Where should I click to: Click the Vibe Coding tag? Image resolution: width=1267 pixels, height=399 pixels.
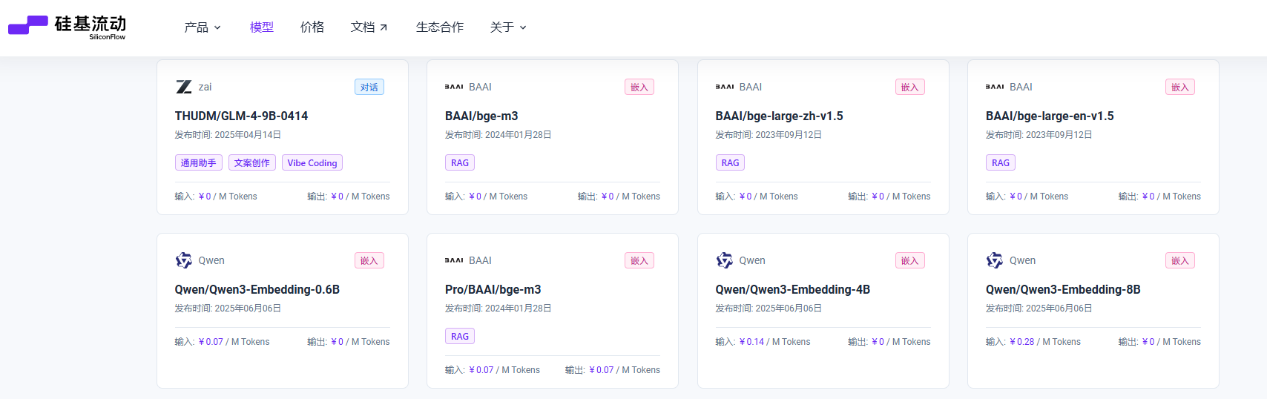coord(312,162)
